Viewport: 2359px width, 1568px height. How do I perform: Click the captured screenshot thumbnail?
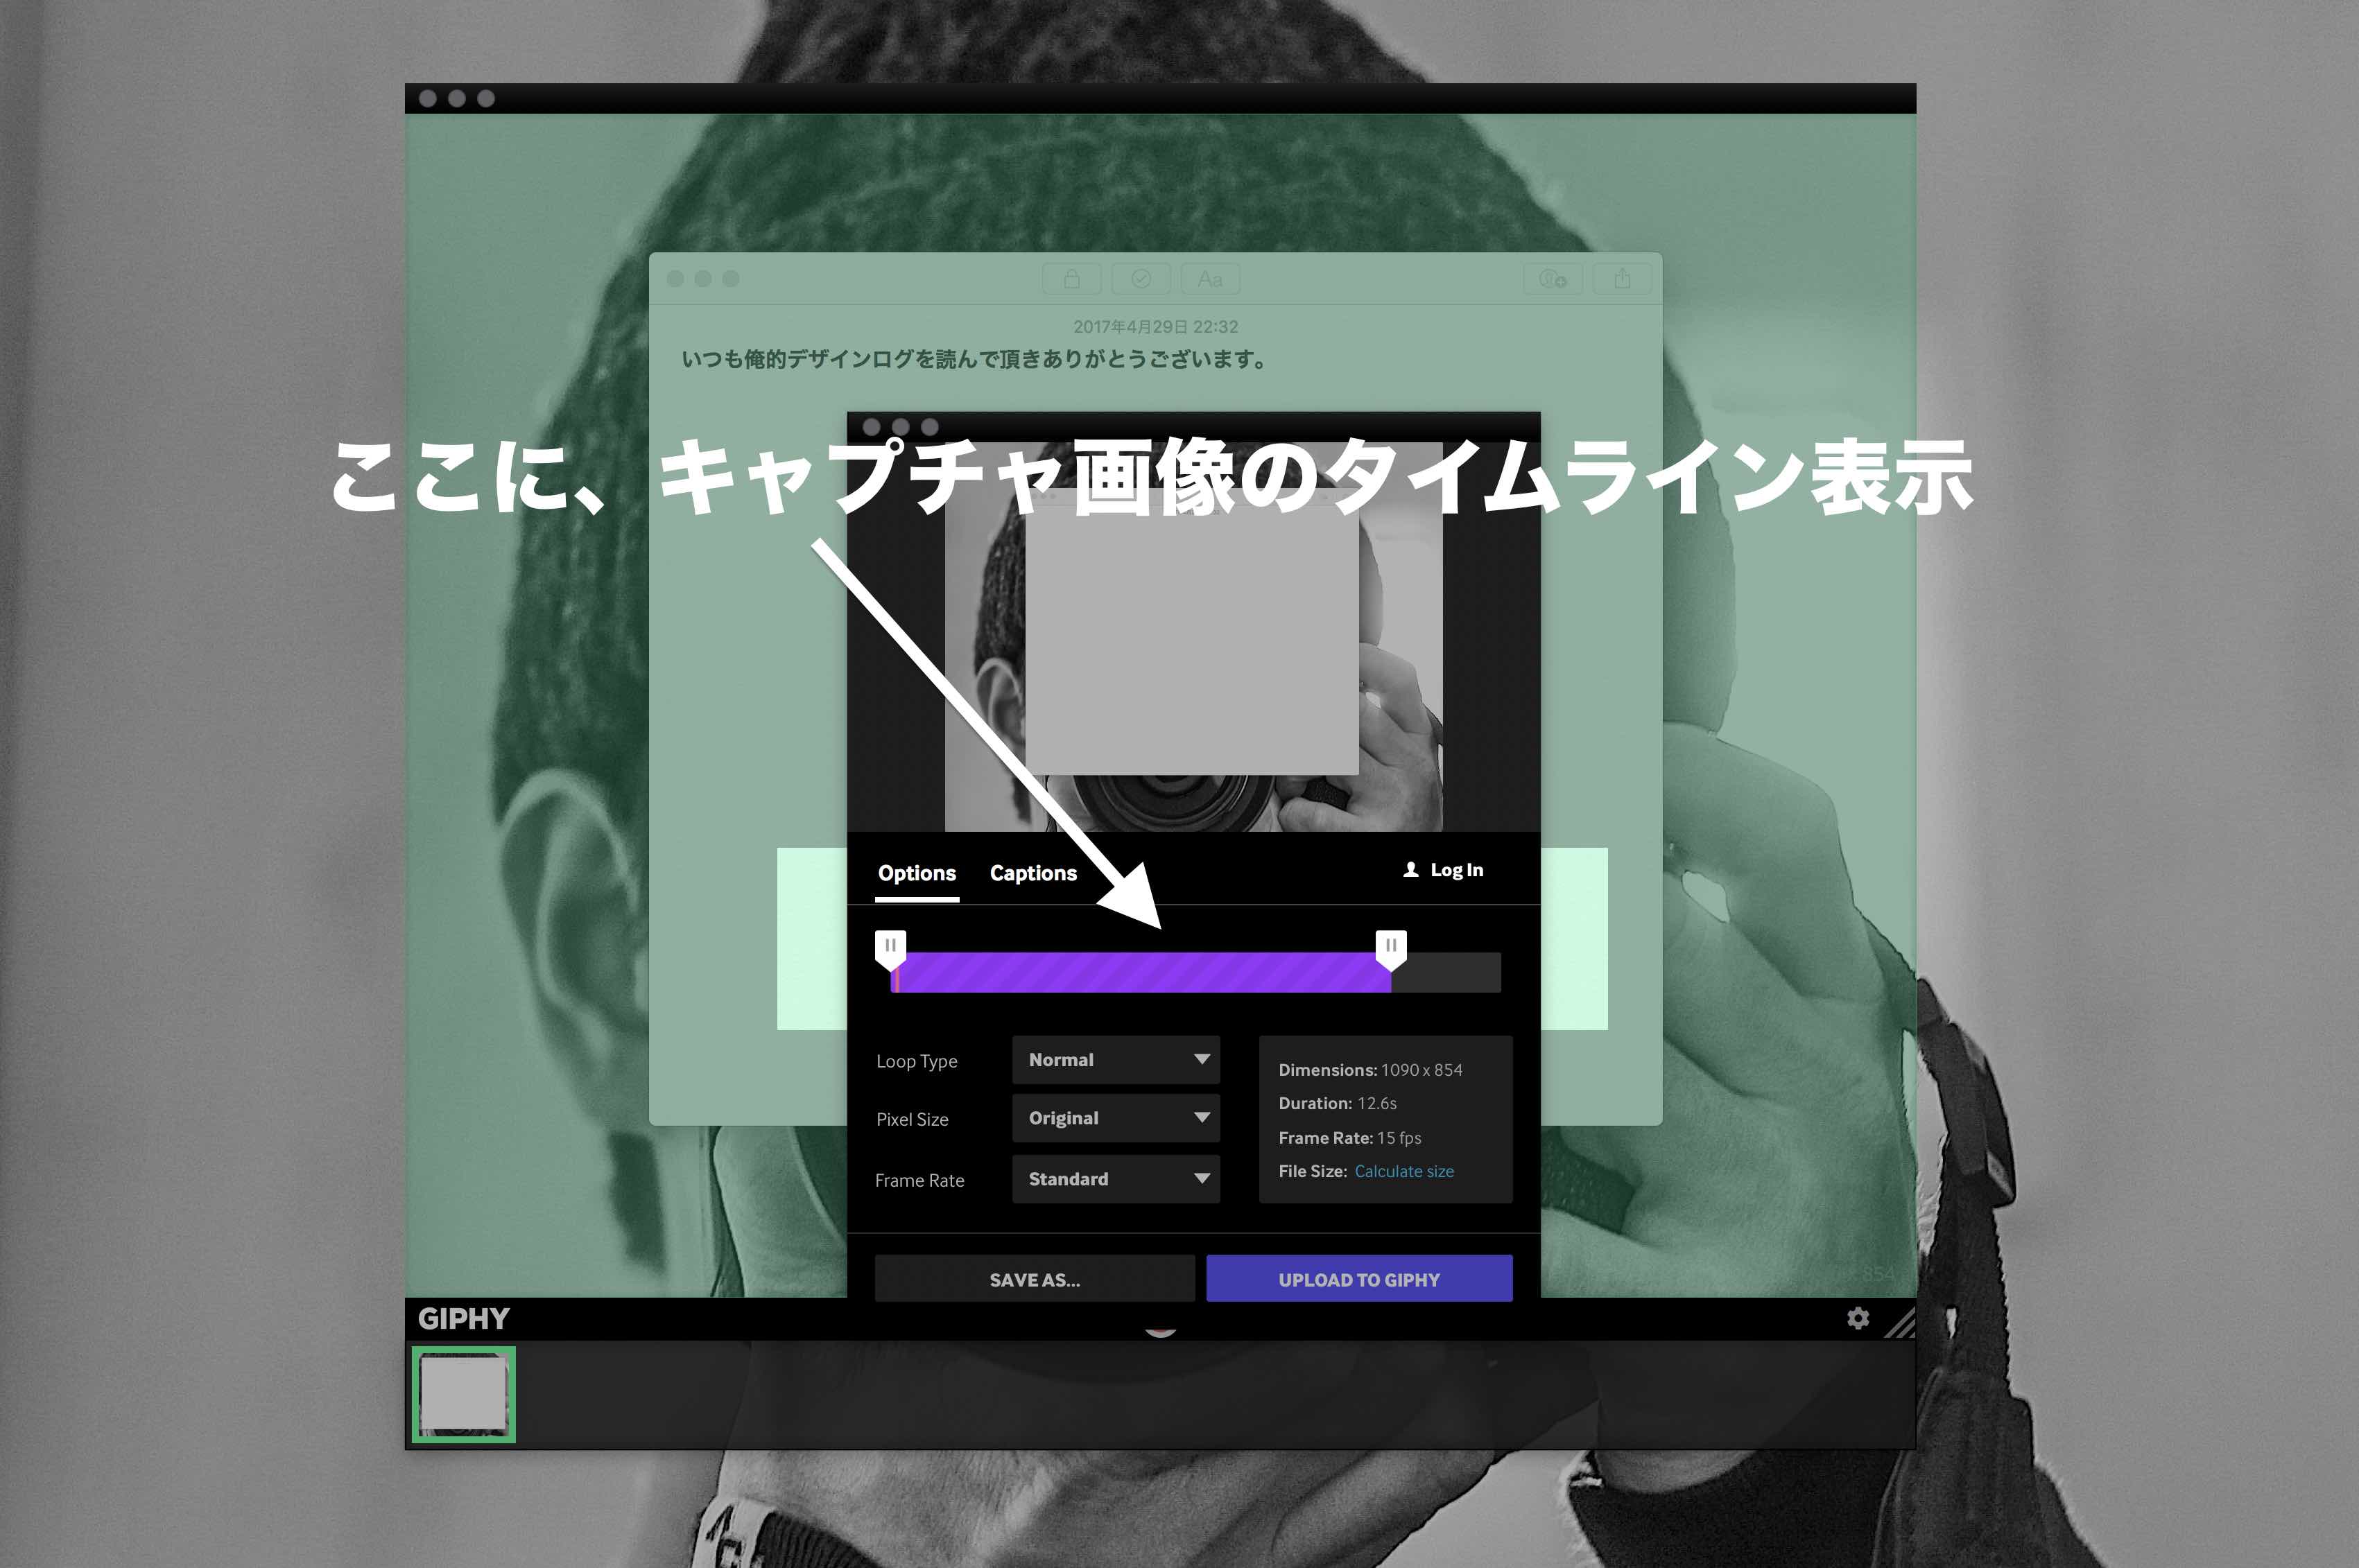tap(465, 1395)
